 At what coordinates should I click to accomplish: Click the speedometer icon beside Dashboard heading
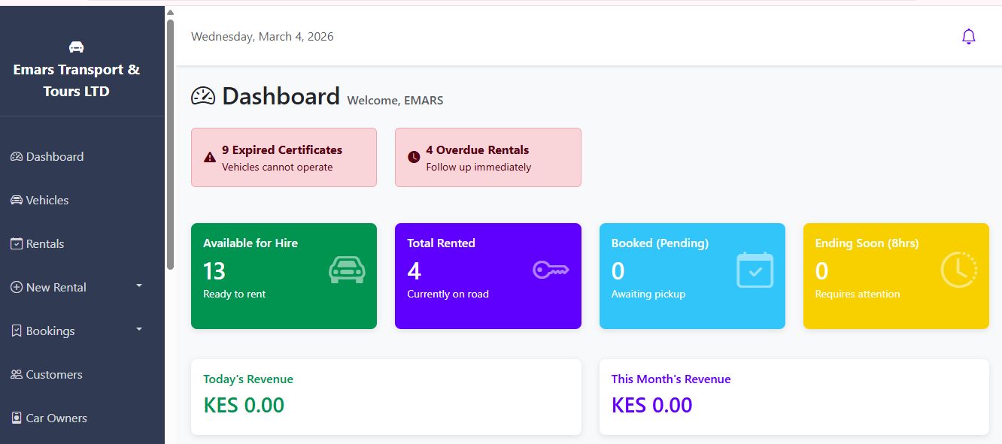[203, 96]
